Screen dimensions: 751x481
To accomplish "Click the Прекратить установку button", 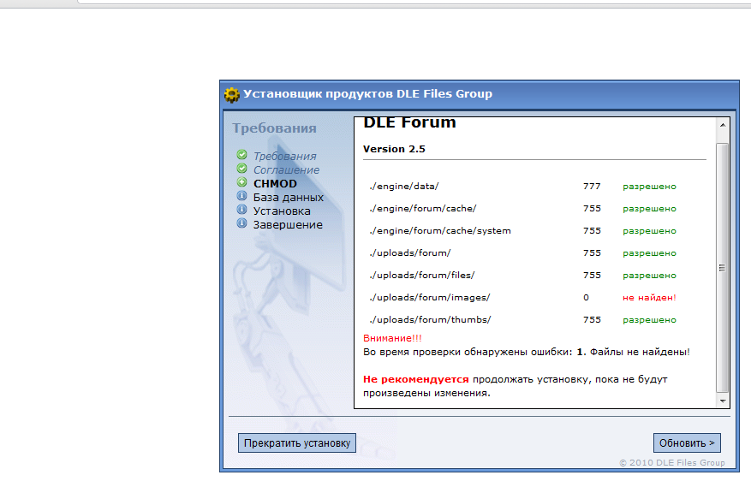I will [297, 443].
